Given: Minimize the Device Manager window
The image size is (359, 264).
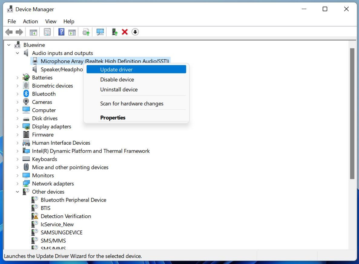Looking at the screenshot, I should click(304, 9).
